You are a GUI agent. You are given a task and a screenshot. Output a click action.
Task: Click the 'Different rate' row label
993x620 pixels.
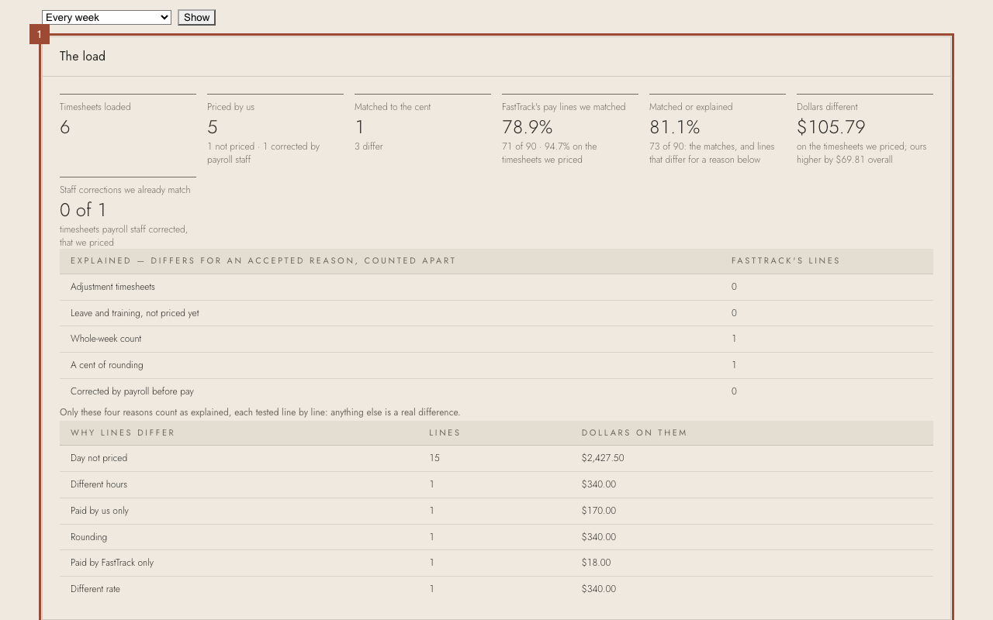click(x=95, y=589)
